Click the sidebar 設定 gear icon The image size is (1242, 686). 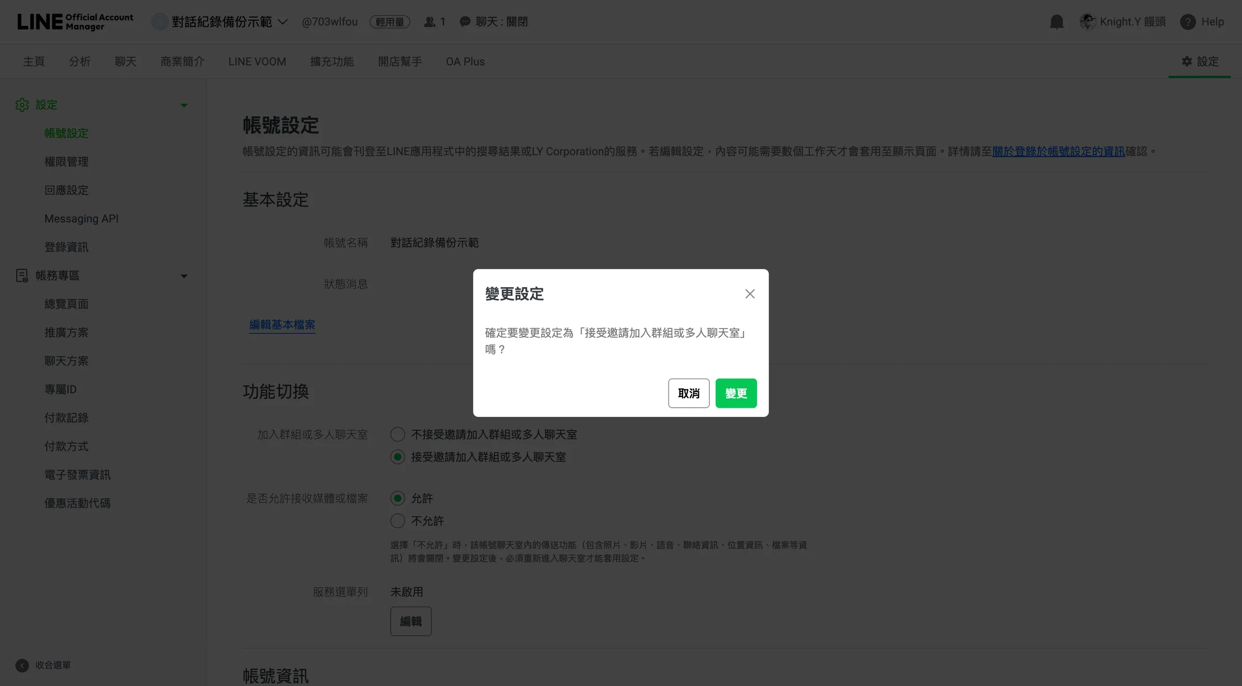22,105
